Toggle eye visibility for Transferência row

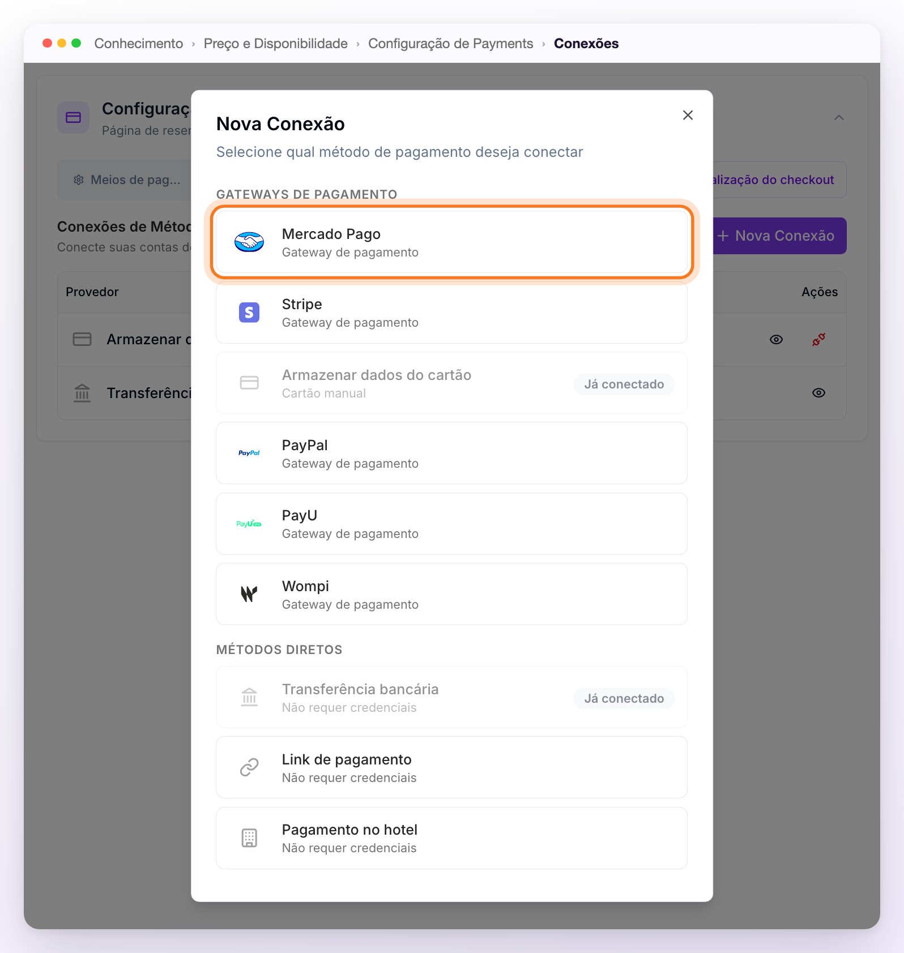pyautogui.click(x=818, y=393)
